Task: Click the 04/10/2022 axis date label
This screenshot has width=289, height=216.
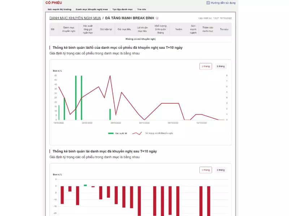Action: click(x=144, y=123)
